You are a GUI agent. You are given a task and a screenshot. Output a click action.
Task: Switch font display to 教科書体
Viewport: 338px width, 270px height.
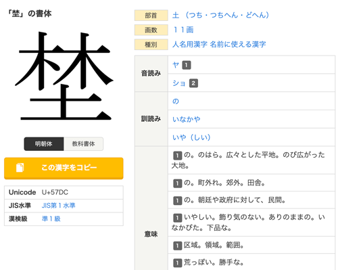(84, 144)
